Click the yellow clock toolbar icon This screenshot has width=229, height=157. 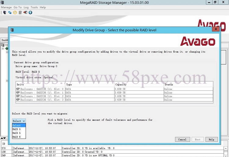click(x=15, y=13)
